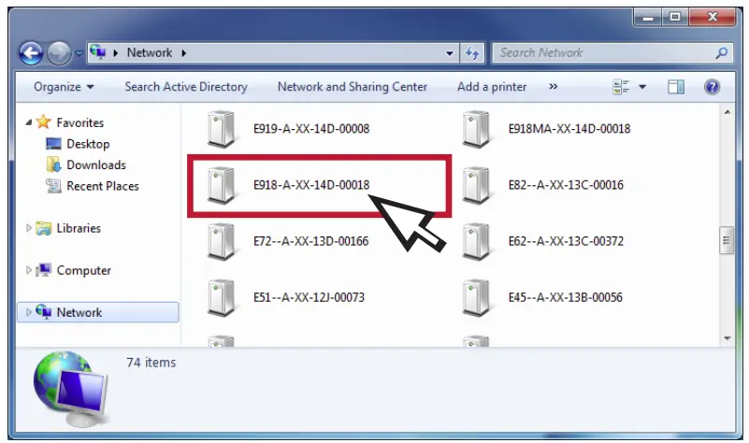Click the Forward navigation arrow
Image resolution: width=749 pixels, height=443 pixels.
click(59, 53)
